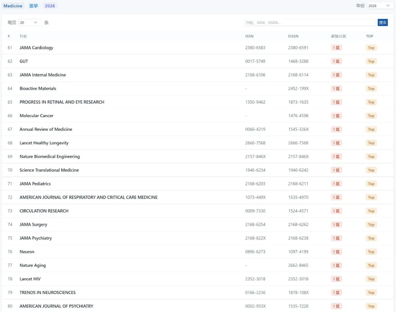
Task: Select the Medicine tag at top
Action: 13,6
